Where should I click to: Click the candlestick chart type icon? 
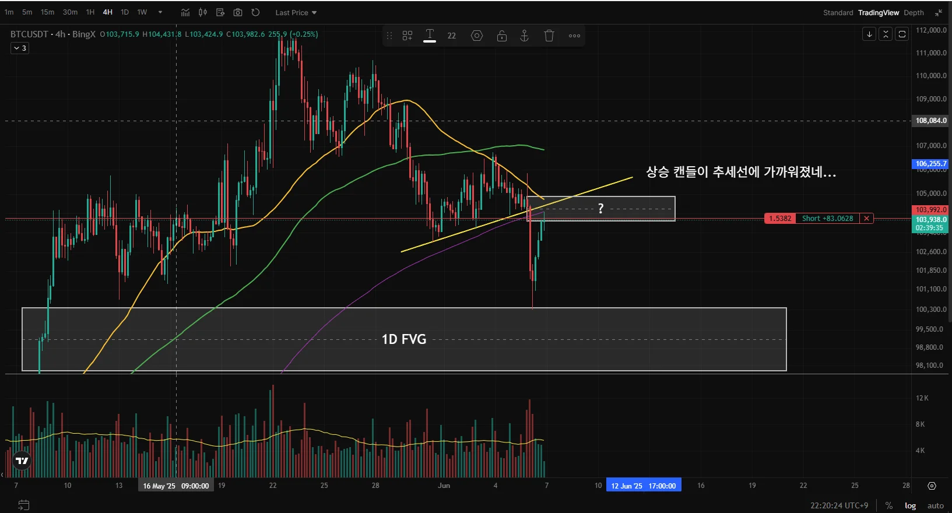202,12
